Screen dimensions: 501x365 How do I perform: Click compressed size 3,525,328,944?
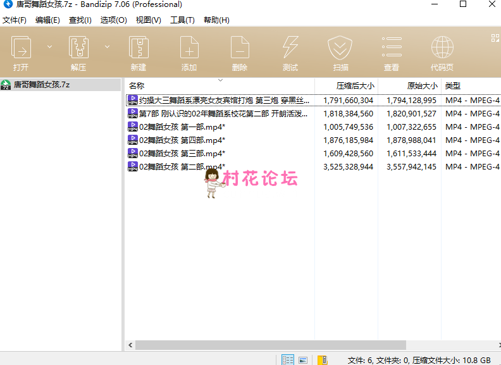coord(349,167)
